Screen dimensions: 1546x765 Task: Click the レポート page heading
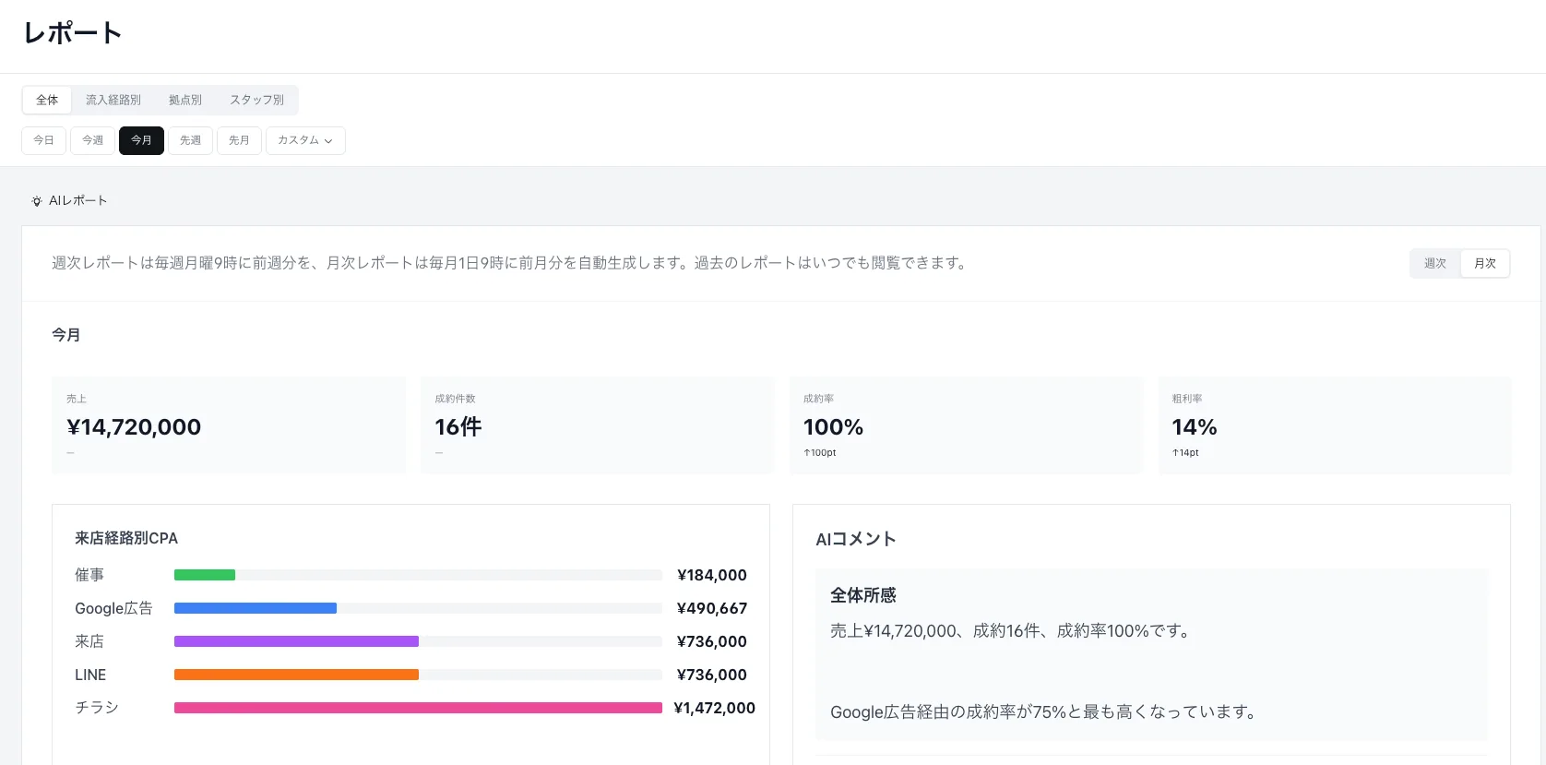coord(73,33)
